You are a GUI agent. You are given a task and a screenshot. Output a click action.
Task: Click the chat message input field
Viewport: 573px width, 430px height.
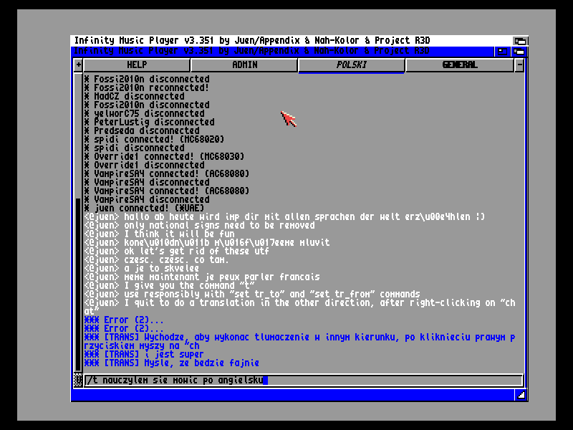tap(304, 381)
